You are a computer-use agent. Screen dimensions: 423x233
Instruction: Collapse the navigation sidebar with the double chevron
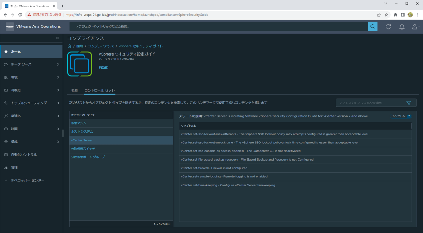pos(57,38)
